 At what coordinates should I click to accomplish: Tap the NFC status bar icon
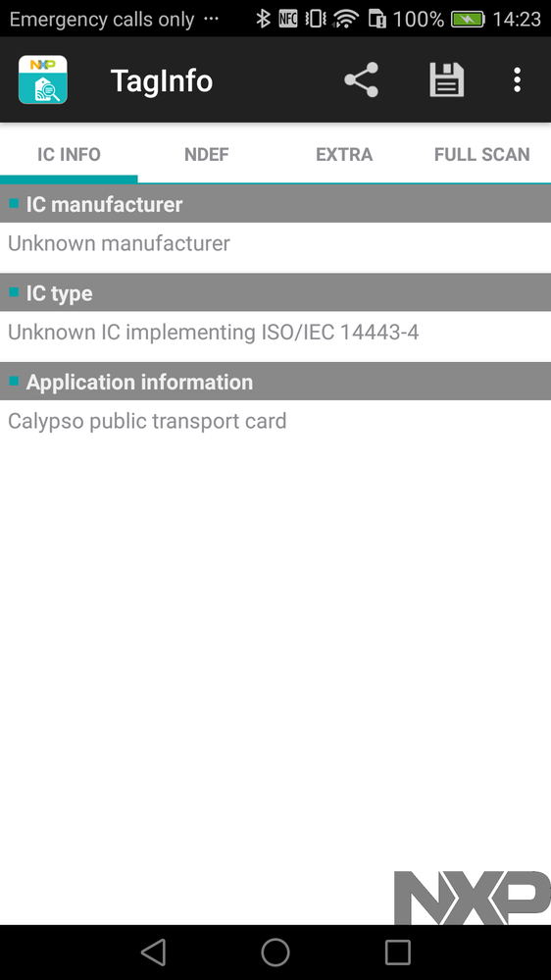click(x=288, y=19)
